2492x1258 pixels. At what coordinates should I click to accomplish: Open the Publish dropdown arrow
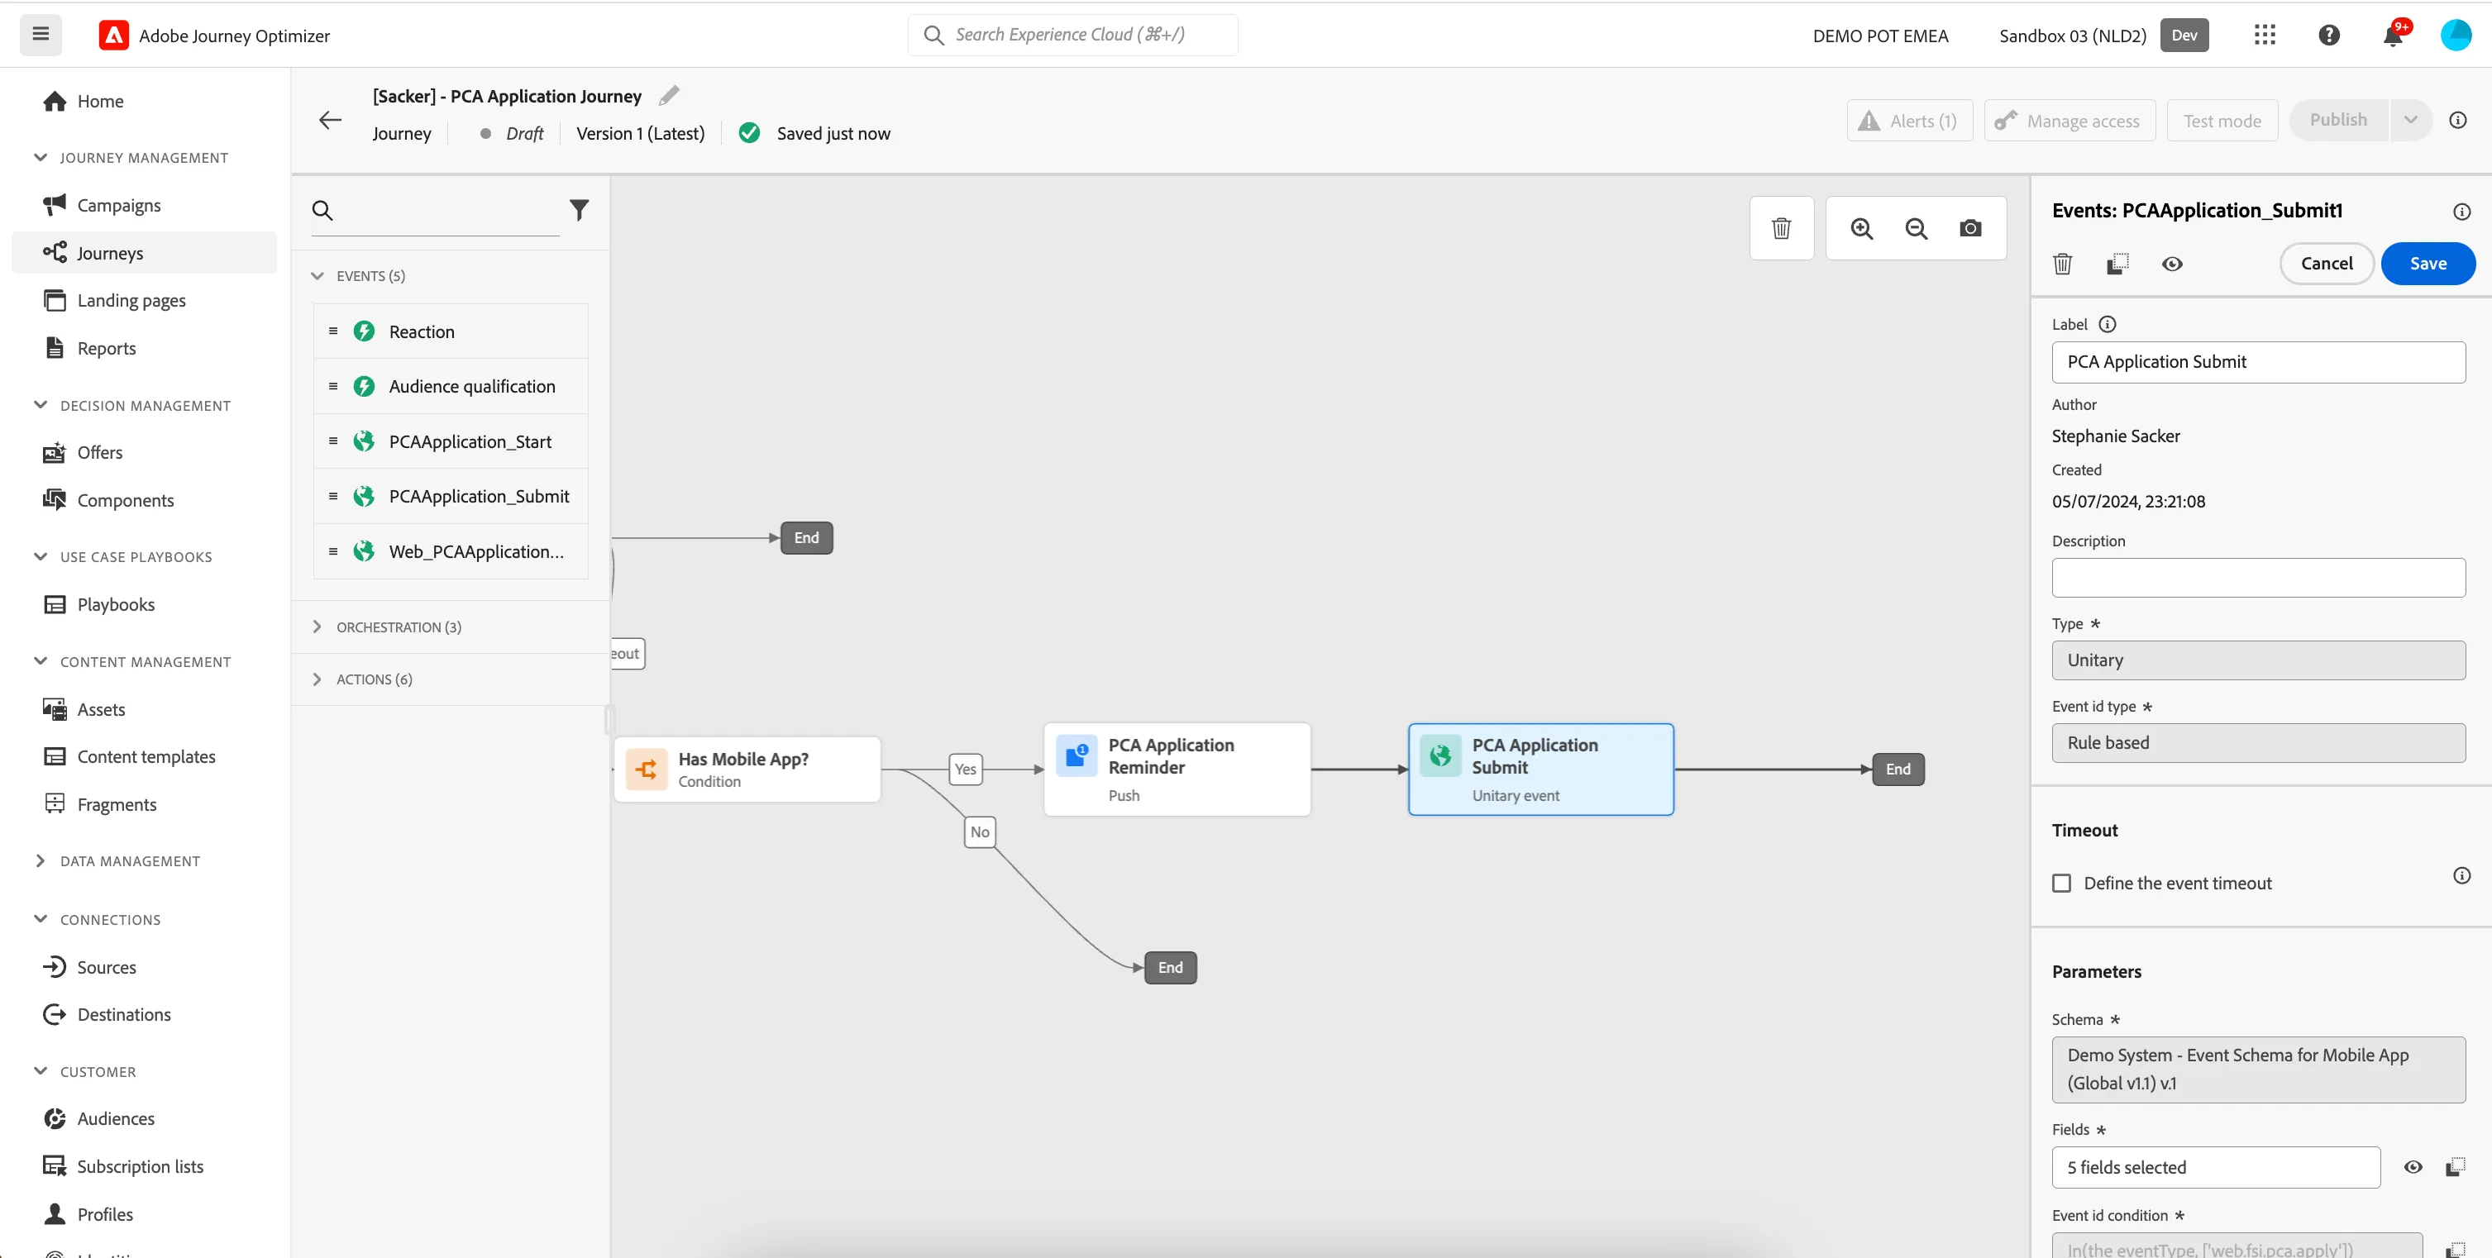point(2411,120)
